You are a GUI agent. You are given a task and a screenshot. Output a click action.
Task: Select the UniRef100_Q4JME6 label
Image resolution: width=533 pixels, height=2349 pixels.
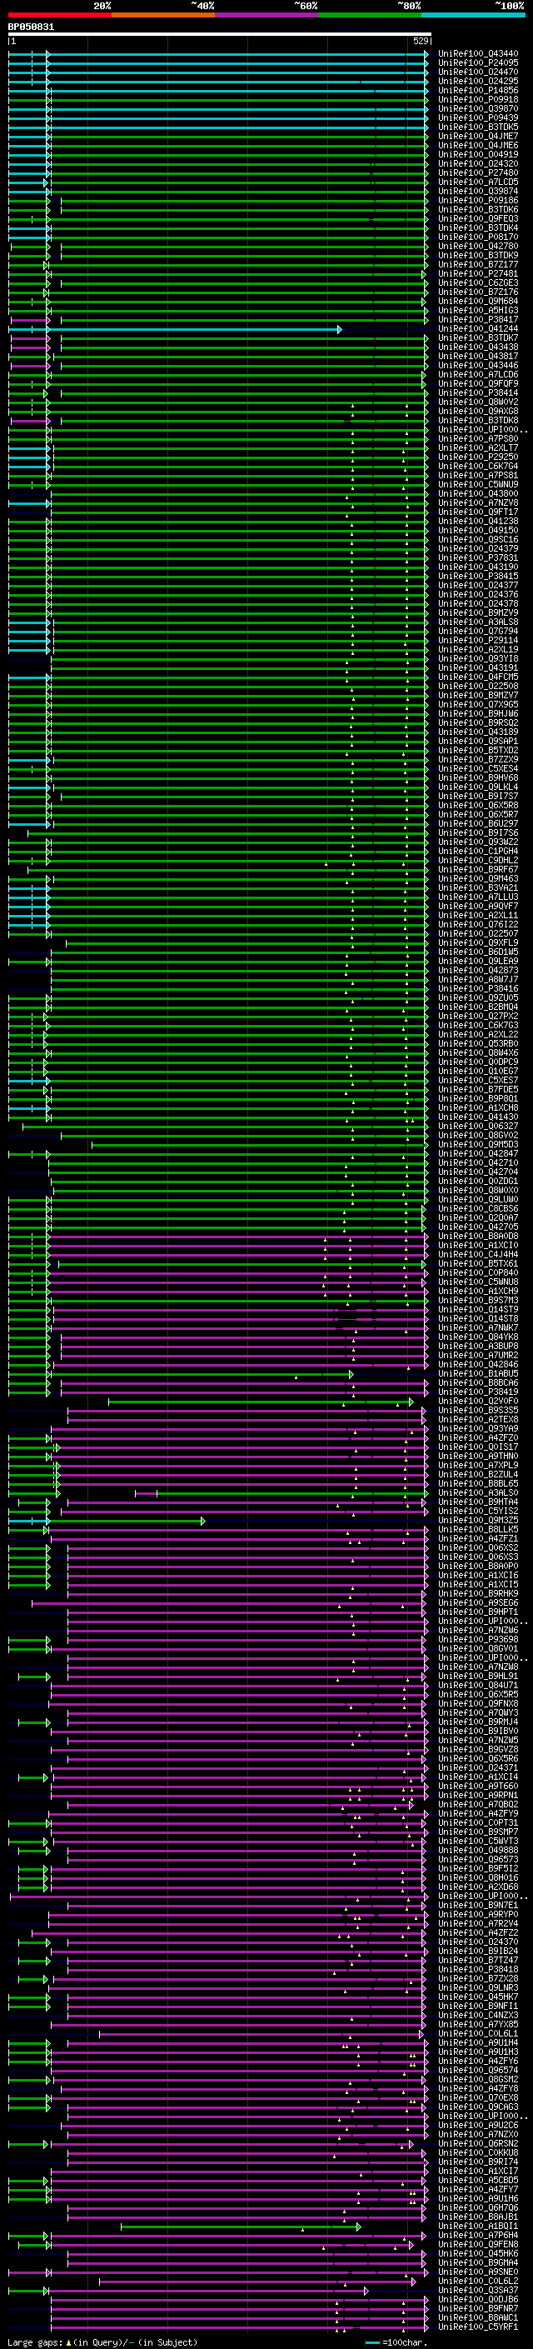pos(478,145)
